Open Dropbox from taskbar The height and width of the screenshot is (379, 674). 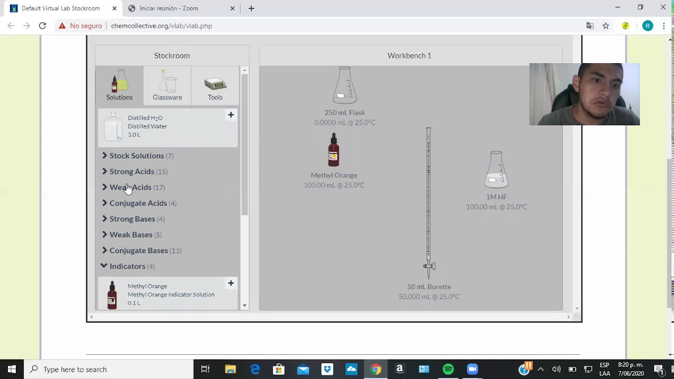tap(327, 369)
